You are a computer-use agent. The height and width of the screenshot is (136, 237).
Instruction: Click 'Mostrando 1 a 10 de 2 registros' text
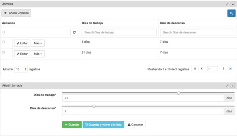tap(168, 69)
